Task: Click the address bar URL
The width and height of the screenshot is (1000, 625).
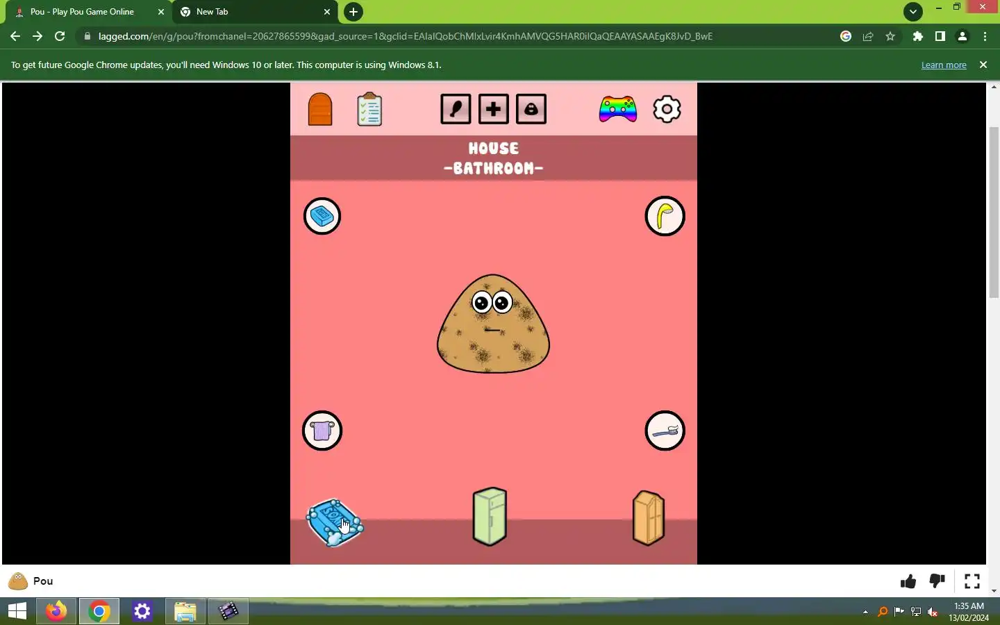Action: point(405,36)
